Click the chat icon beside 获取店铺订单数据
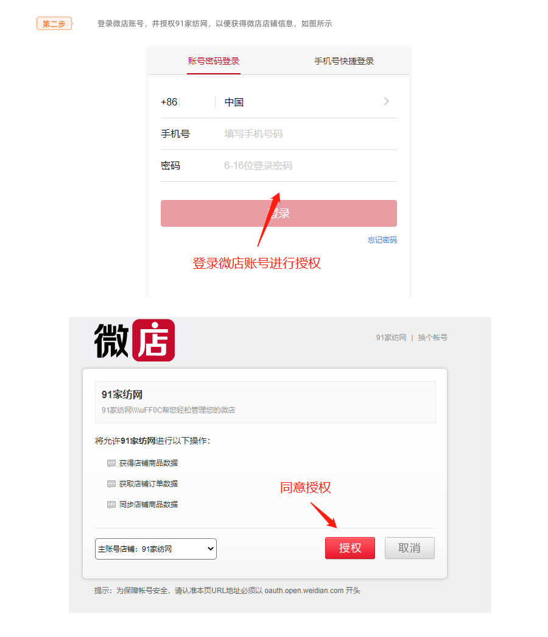548x637 pixels. 111,484
